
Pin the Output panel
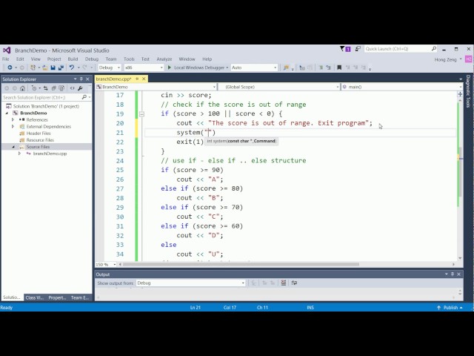point(453,274)
